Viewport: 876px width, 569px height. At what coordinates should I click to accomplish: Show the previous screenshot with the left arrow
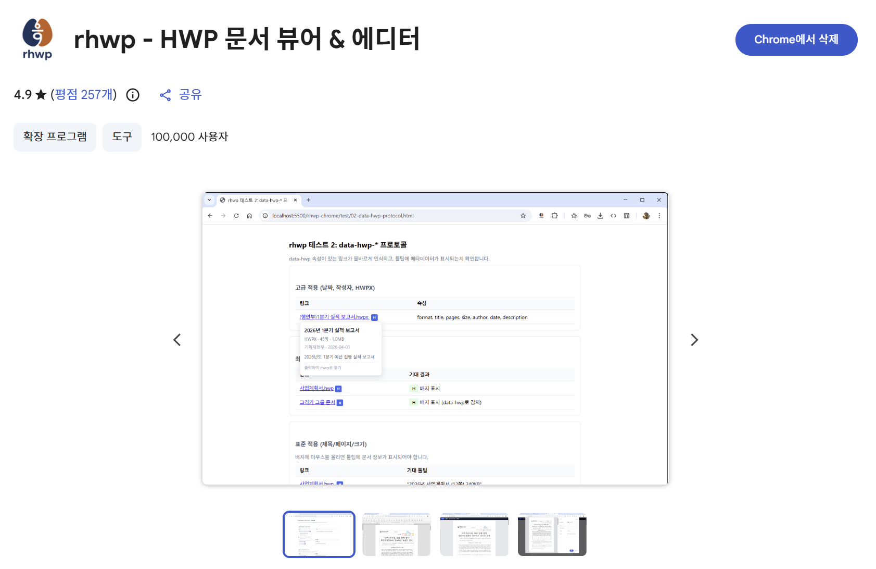(x=177, y=340)
